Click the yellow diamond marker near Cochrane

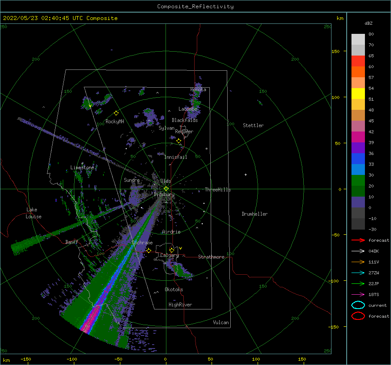149,250
